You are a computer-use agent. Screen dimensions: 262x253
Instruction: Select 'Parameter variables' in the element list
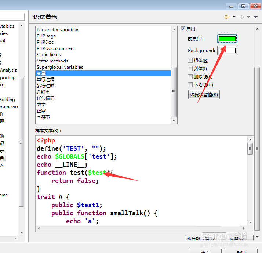click(x=103, y=30)
